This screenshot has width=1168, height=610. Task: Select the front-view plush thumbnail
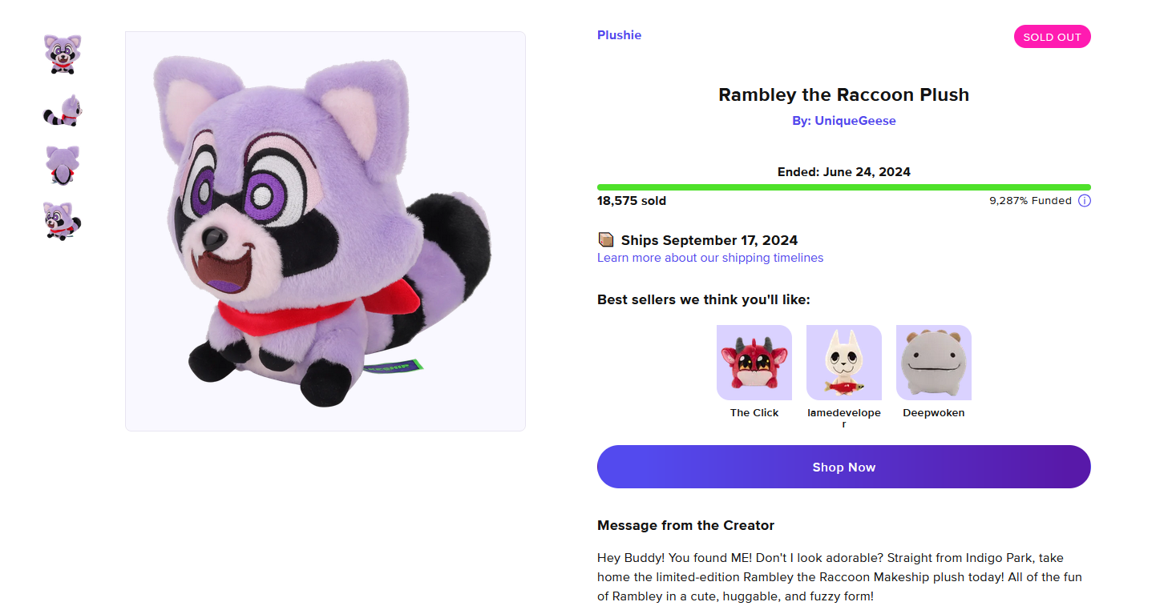click(x=63, y=54)
